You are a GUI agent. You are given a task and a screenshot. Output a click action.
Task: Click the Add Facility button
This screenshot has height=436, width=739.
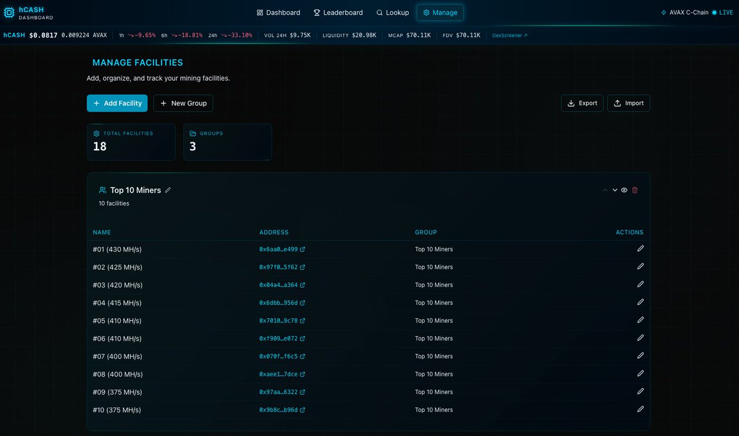(117, 103)
